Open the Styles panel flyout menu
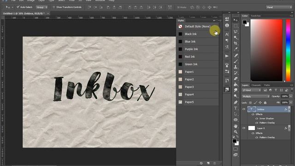 (220, 20)
